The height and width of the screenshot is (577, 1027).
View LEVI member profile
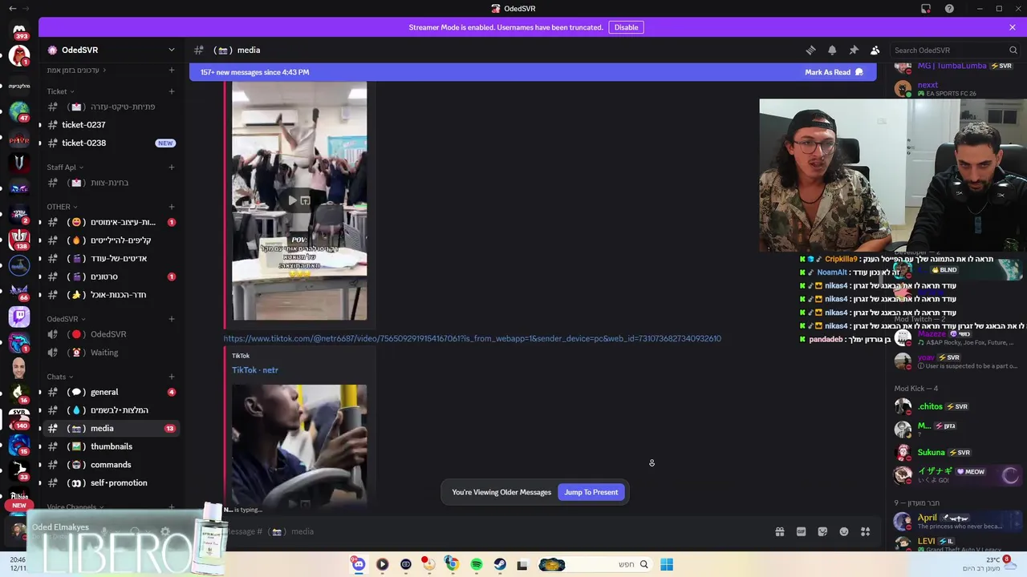pos(955,544)
